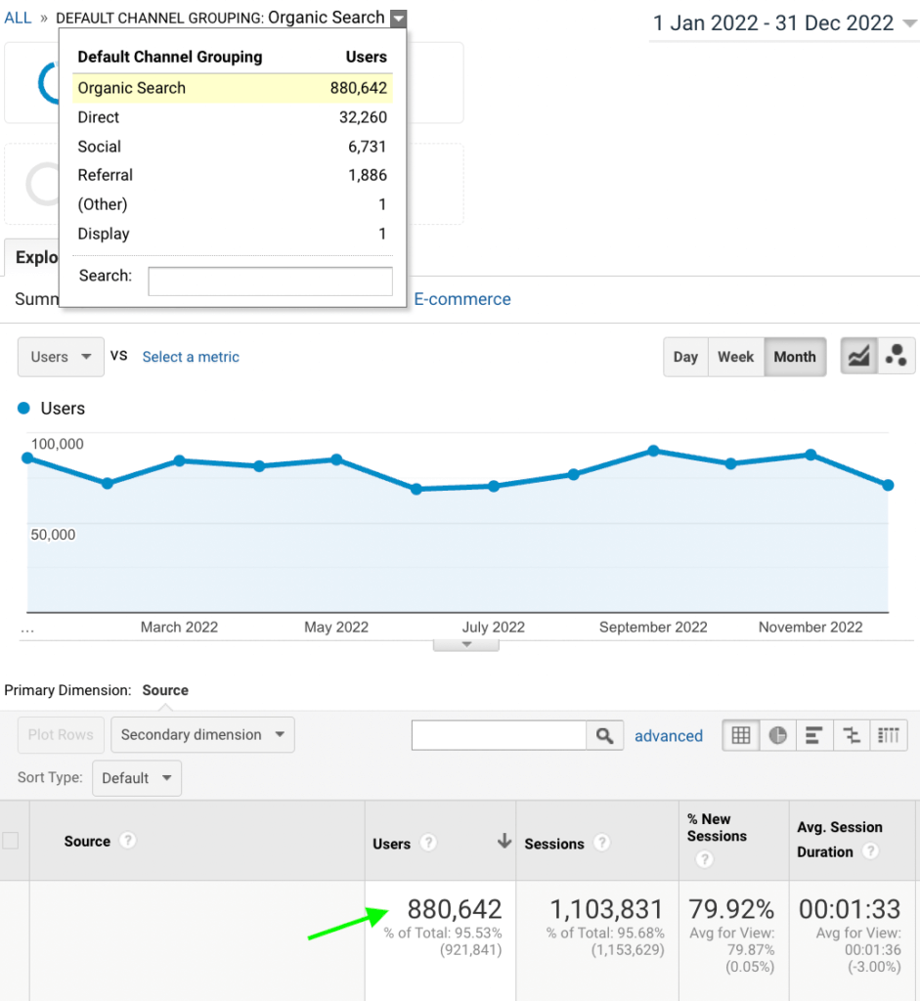
Task: Click the 'Select a metric' link
Action: coord(191,357)
